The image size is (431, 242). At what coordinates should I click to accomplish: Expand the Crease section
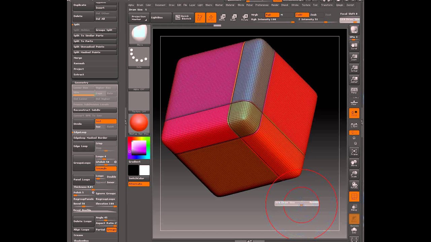pyautogui.click(x=78, y=235)
